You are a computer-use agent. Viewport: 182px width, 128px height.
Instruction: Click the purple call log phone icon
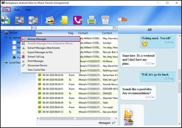click(78, 20)
